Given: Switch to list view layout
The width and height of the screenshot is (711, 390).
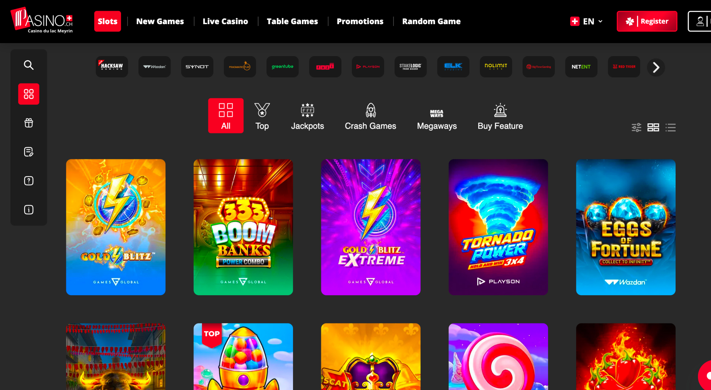Looking at the screenshot, I should pyautogui.click(x=670, y=127).
